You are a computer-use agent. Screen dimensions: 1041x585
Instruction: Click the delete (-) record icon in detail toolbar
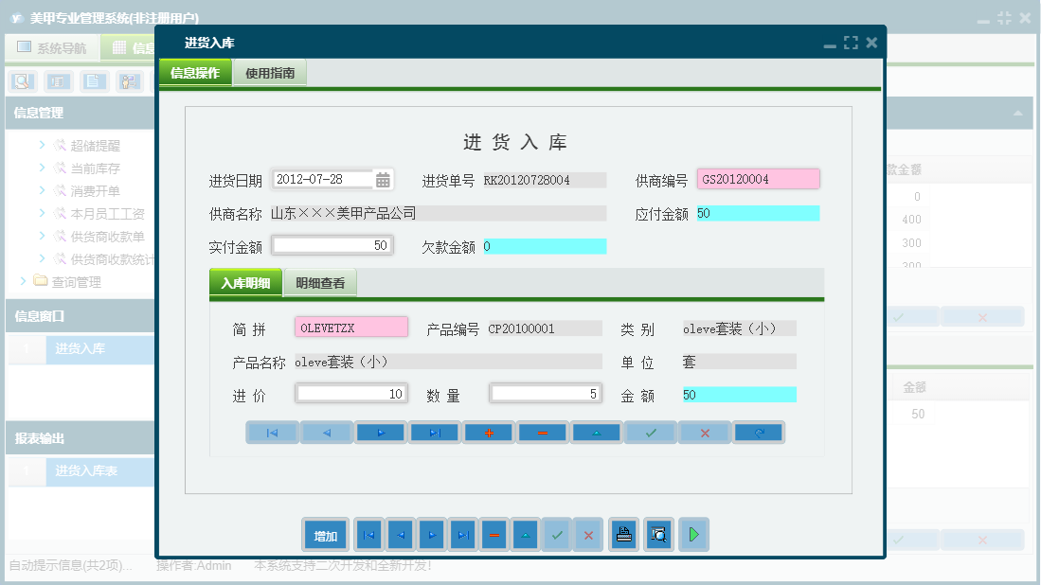pos(542,433)
